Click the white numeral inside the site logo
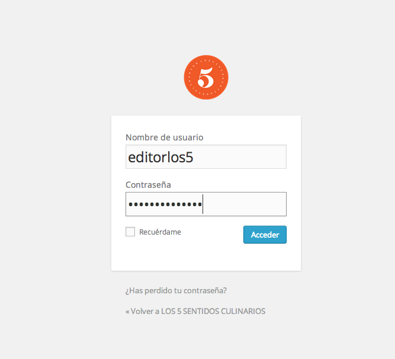395x359 pixels. click(x=206, y=78)
